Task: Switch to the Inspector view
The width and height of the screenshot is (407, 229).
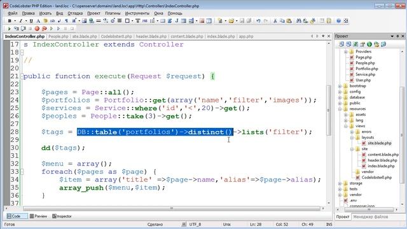Action: tap(62, 216)
